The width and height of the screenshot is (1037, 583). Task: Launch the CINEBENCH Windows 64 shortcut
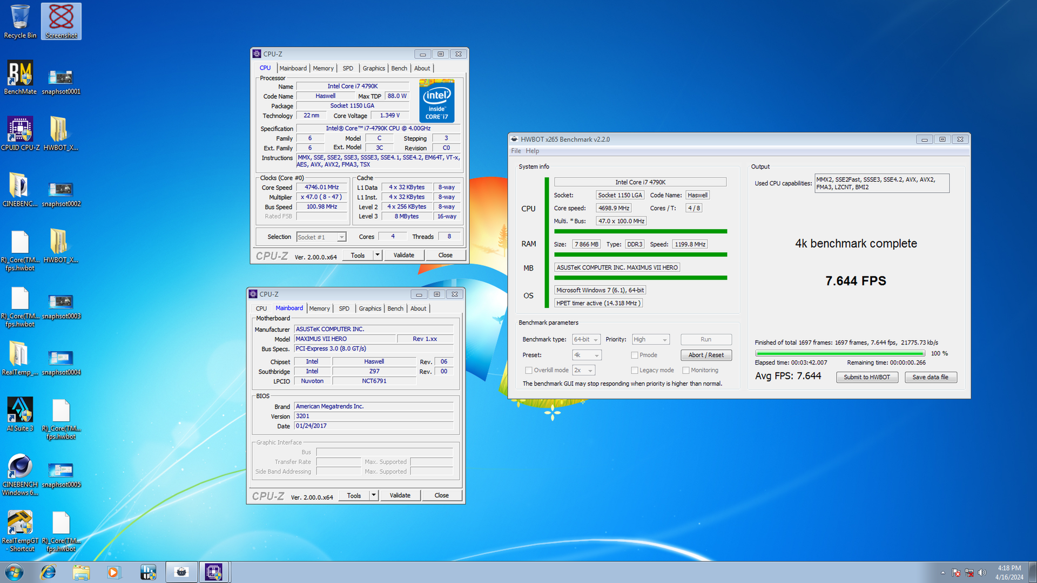coord(20,475)
